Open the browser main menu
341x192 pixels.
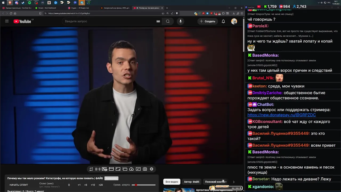pyautogui.click(x=242, y=13)
